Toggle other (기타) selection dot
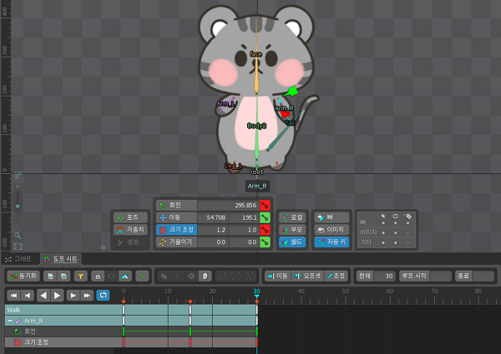 coord(383,242)
